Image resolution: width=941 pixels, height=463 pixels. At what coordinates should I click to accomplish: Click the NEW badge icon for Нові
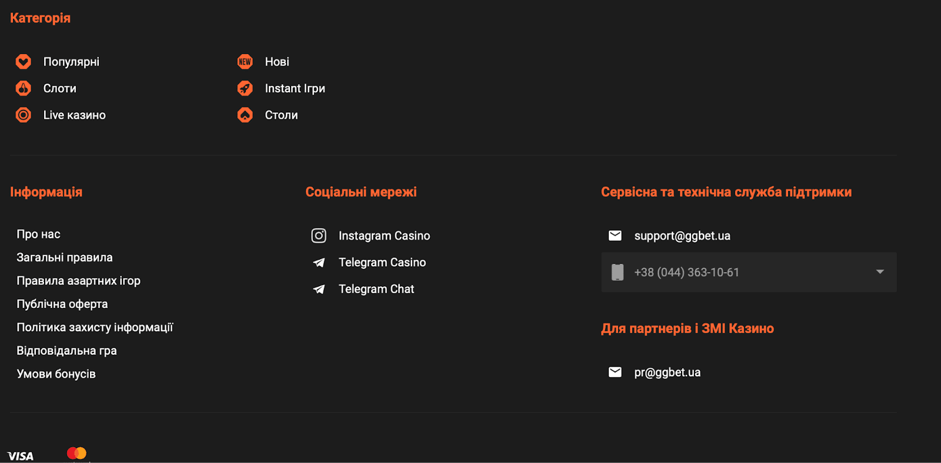click(x=245, y=62)
